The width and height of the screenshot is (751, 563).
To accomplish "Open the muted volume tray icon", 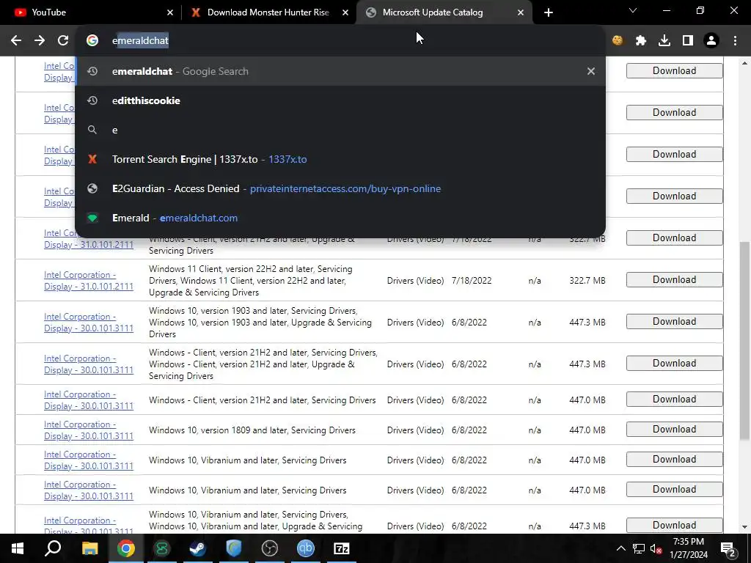I will click(x=656, y=548).
